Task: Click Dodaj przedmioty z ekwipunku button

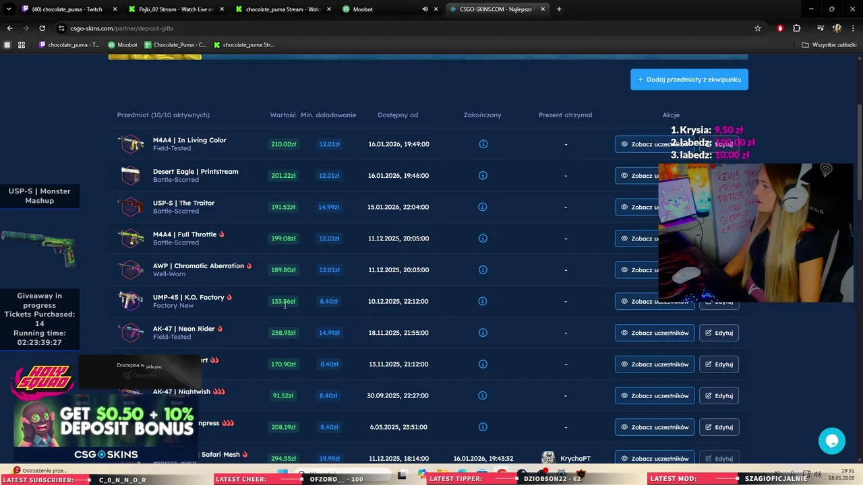Action: [x=689, y=79]
